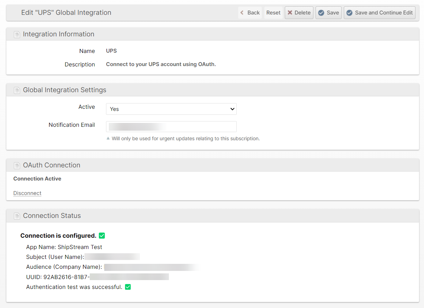Click green check beside Authentication test successful

pyautogui.click(x=128, y=287)
